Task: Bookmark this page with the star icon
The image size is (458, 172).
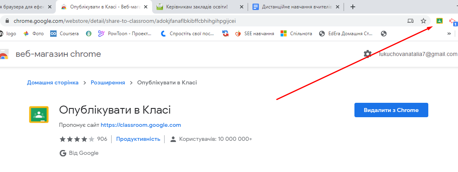Action: (x=423, y=21)
